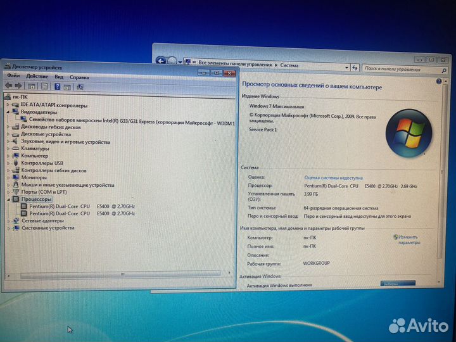Click the Контроллеры гибких дисков icon
This screenshot has width=456, height=342.
tap(16, 170)
